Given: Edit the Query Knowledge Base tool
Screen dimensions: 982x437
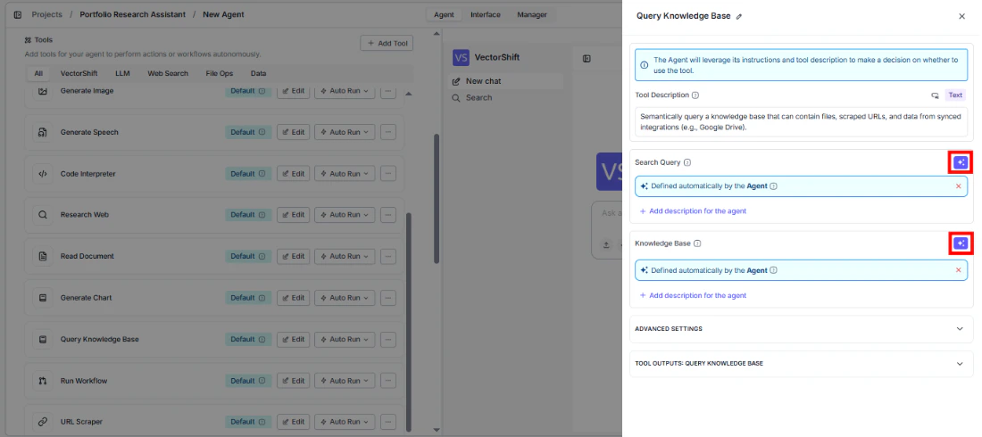Looking at the screenshot, I should point(294,339).
